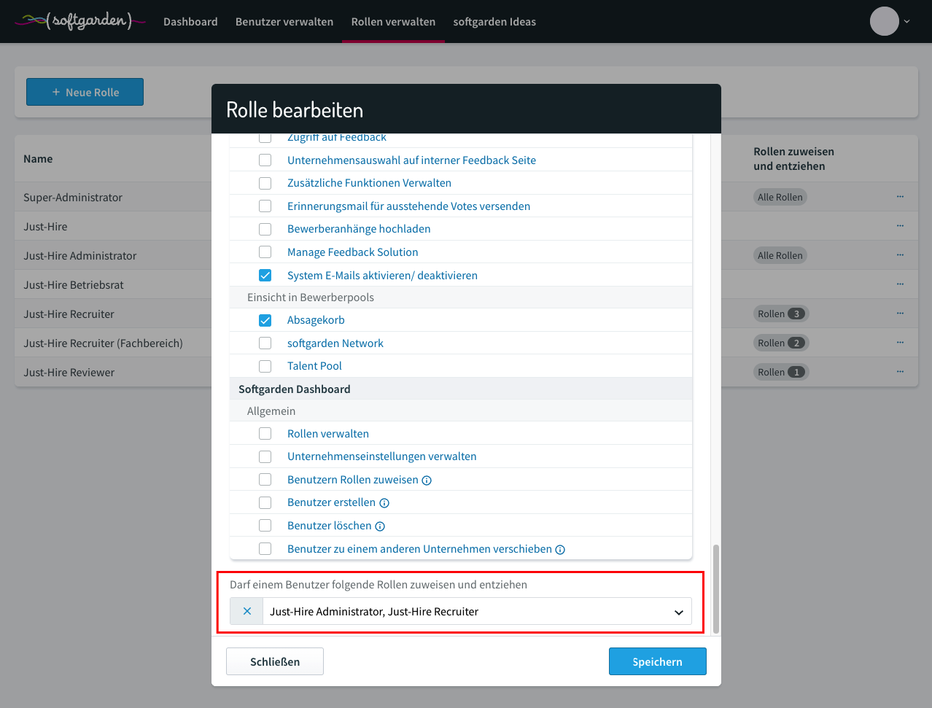This screenshot has width=932, height=708.
Task: Check the Benutzer erstellen checkbox
Action: tap(265, 502)
